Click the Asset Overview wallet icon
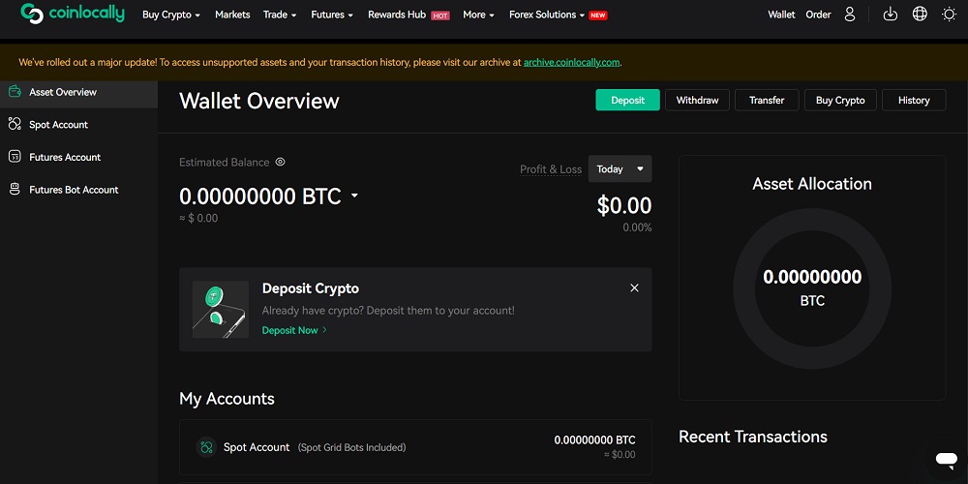This screenshot has width=968, height=484. pos(15,92)
